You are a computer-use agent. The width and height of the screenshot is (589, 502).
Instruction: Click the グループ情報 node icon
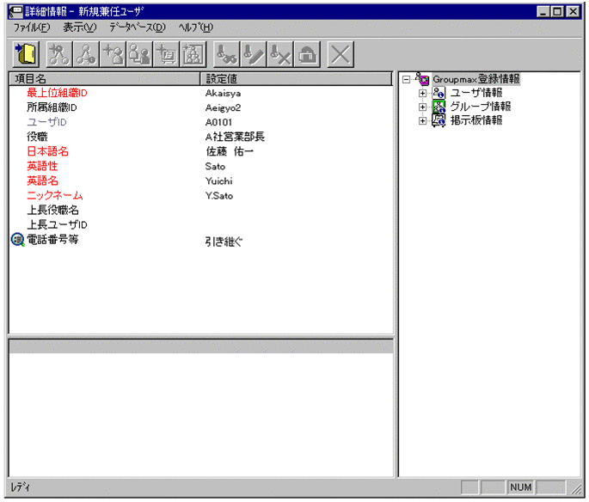point(439,107)
